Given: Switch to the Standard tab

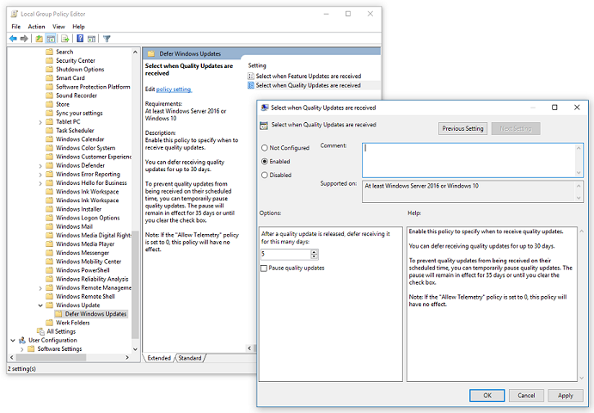Looking at the screenshot, I should tap(190, 358).
